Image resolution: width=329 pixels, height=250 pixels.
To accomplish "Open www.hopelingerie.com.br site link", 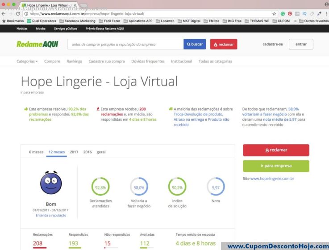I will [272, 179].
